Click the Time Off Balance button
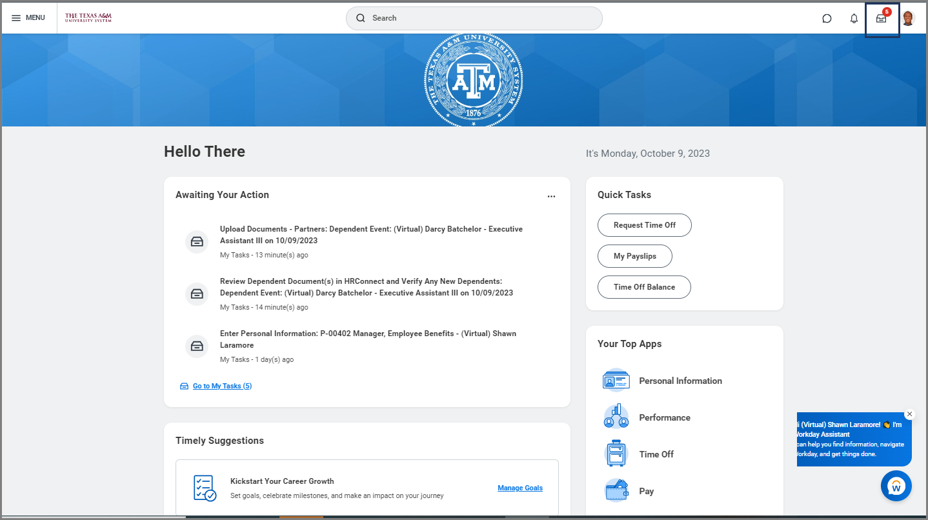Screen dimensions: 928x520 pyautogui.click(x=644, y=287)
